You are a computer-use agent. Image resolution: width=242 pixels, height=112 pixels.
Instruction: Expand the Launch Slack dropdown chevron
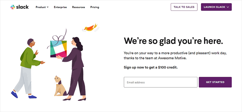tap(228, 7)
